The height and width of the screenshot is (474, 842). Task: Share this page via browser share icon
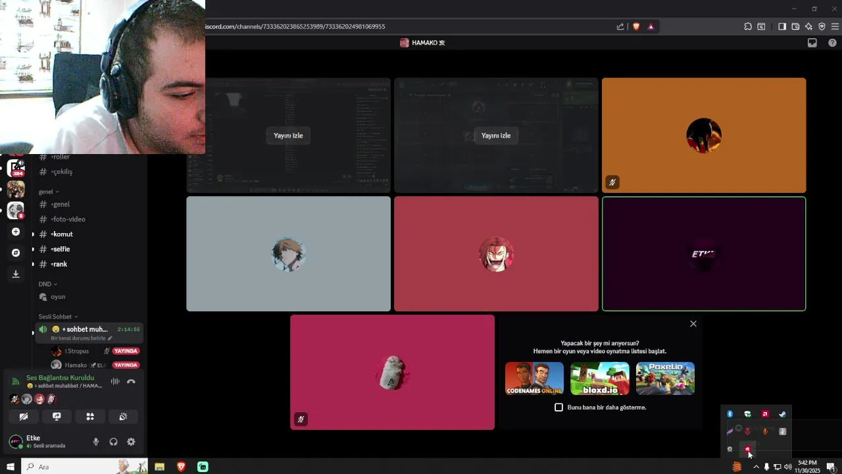coord(620,26)
